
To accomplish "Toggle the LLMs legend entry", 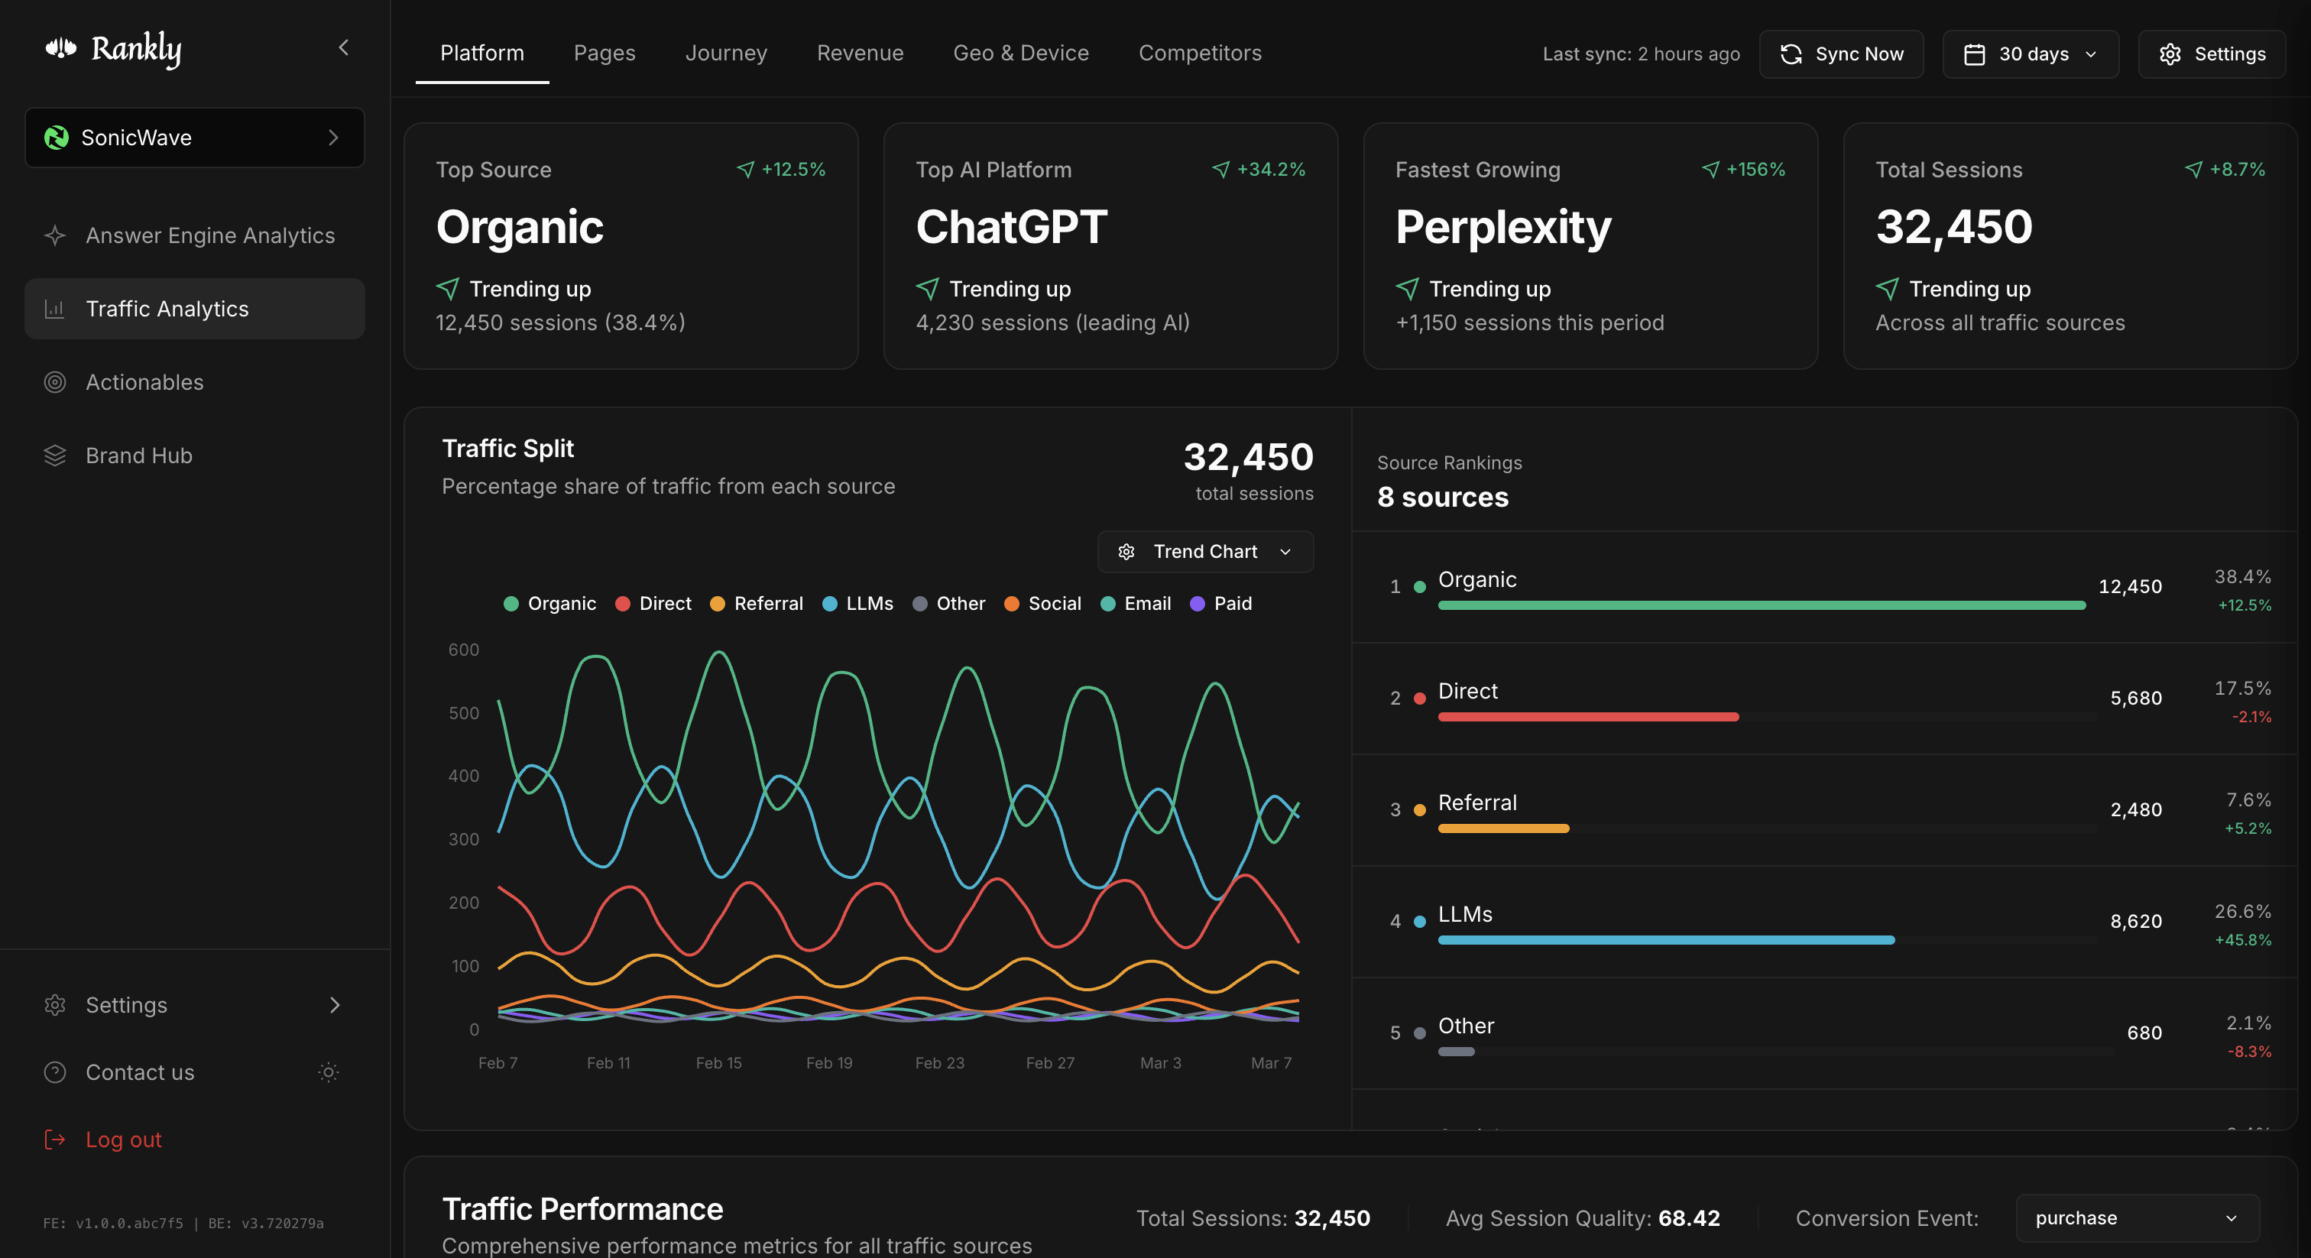I will [x=857, y=603].
